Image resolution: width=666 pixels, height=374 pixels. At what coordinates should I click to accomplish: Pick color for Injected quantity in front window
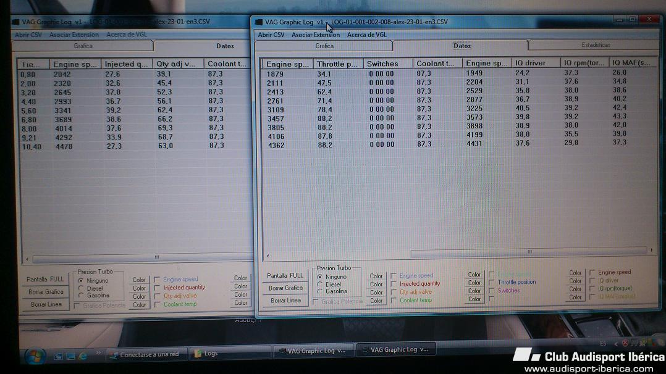click(376, 285)
